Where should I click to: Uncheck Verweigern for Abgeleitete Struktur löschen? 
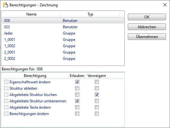[97, 94]
